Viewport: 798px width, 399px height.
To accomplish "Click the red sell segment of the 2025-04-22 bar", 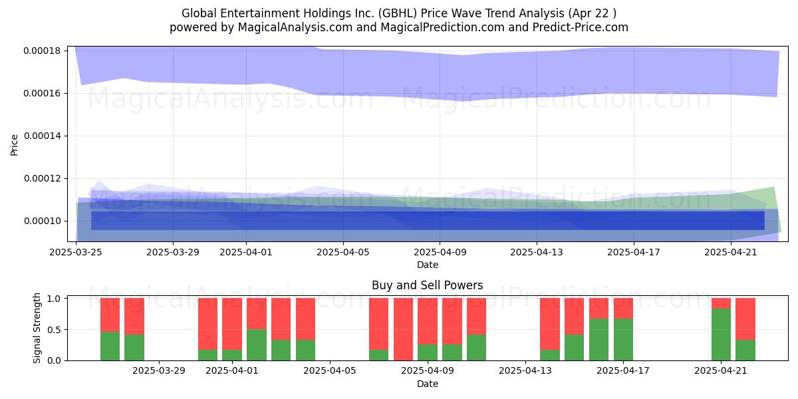I will tap(745, 319).
